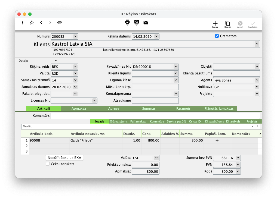The height and width of the screenshot is (198, 277).
Task: Copy invoice using Kopēt icon
Action: coord(227,24)
